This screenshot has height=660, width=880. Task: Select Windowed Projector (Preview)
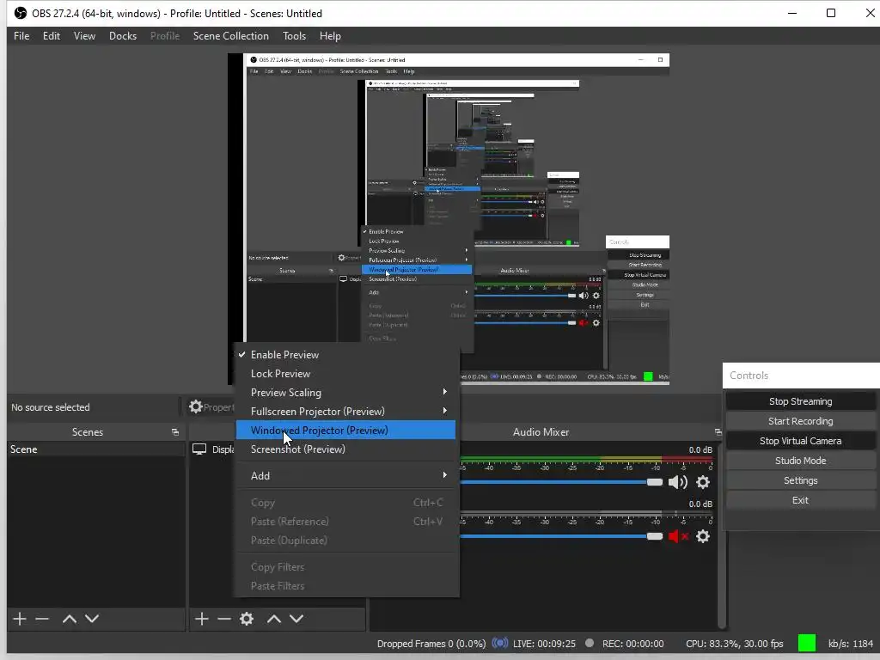point(345,431)
